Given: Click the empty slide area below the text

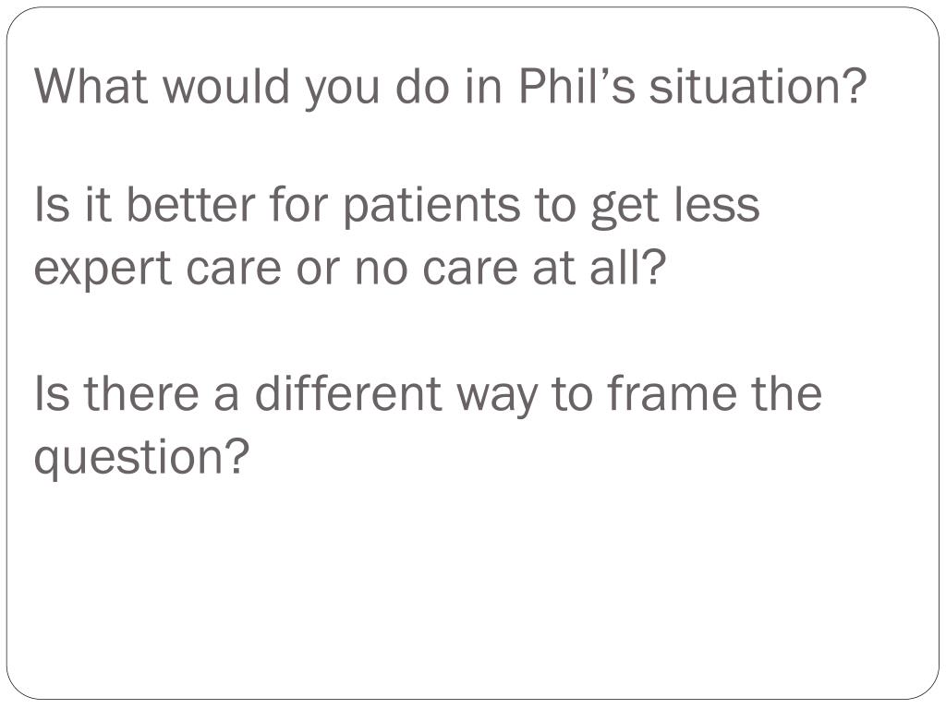Looking at the screenshot, I should (x=473, y=591).
